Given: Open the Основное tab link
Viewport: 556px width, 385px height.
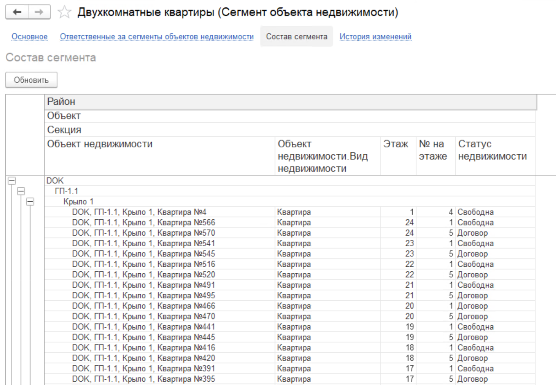Looking at the screenshot, I should [x=29, y=37].
